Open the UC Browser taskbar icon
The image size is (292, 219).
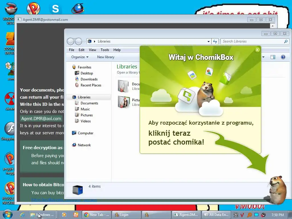(x=76, y=215)
